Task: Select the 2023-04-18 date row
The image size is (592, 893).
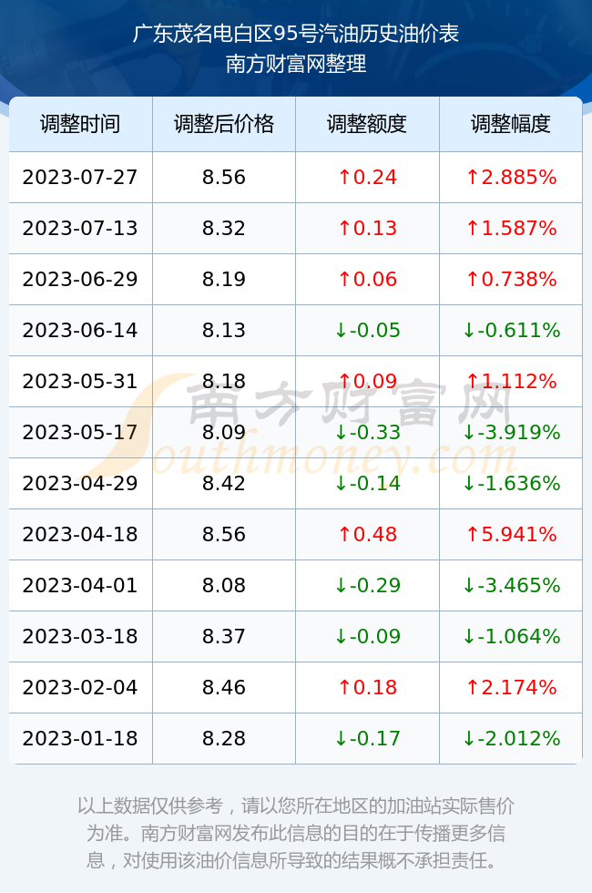Action: (295, 534)
